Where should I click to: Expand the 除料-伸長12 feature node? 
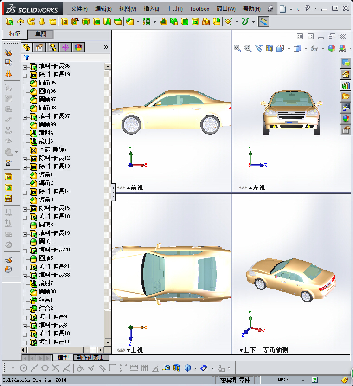click(x=25, y=159)
